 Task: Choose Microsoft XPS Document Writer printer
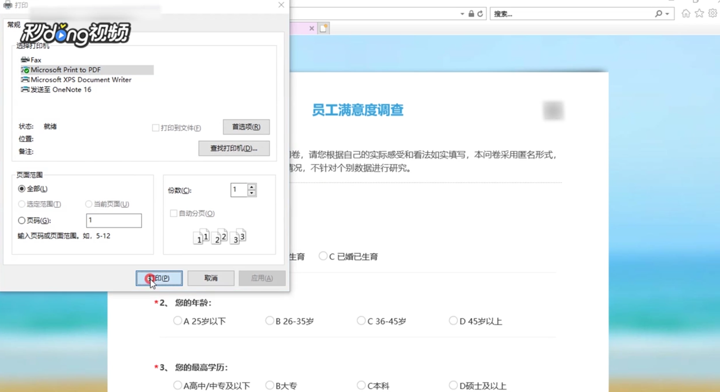[81, 80]
